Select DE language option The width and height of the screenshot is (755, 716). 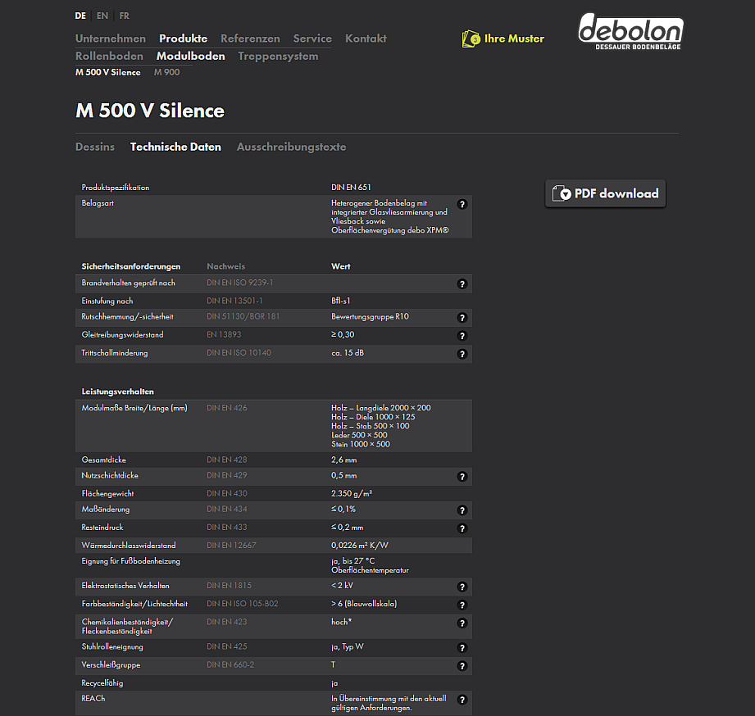[x=80, y=16]
